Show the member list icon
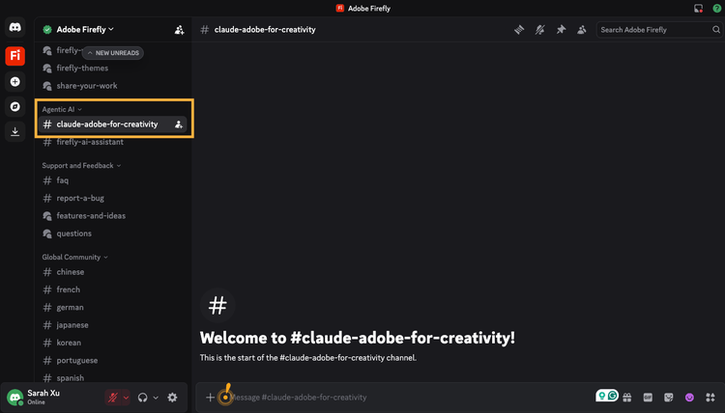 582,30
